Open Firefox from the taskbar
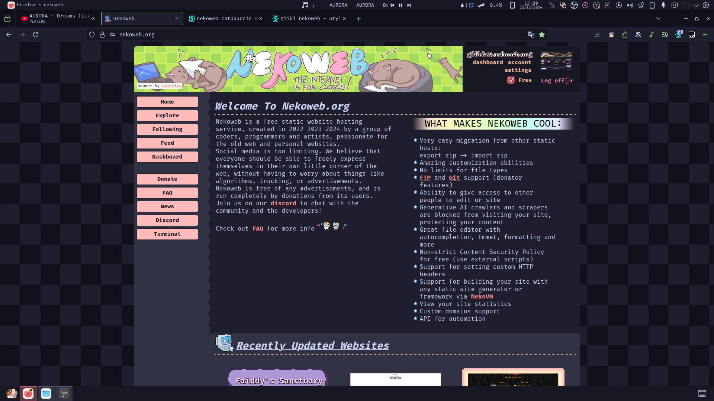 coord(28,394)
